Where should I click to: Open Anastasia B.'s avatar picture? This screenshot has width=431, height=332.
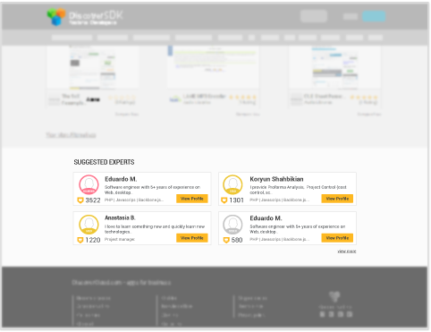(x=89, y=225)
